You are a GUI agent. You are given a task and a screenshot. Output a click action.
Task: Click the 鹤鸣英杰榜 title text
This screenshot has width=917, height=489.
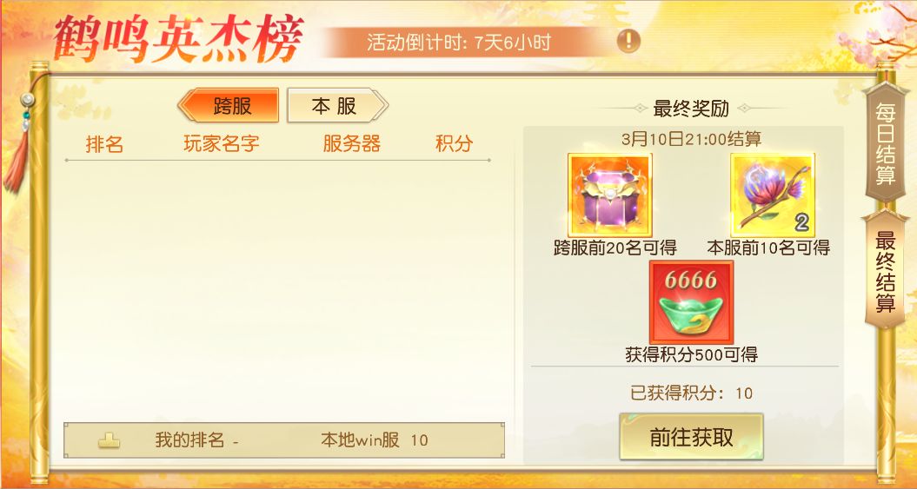coord(178,41)
